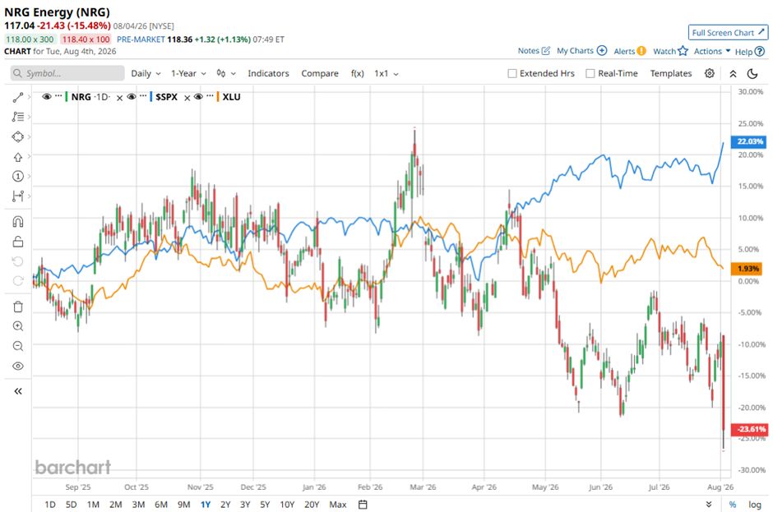Zoom in on the chart
This screenshot has height=512, width=773.
click(x=18, y=326)
